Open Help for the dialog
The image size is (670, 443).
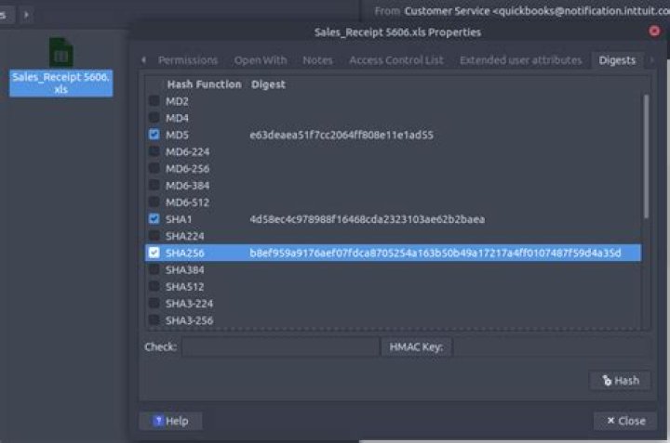click(x=170, y=421)
